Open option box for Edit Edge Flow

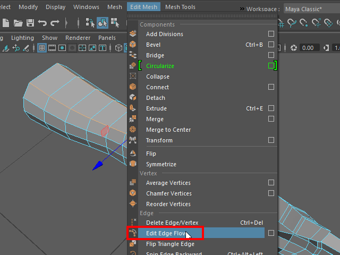(x=271, y=233)
